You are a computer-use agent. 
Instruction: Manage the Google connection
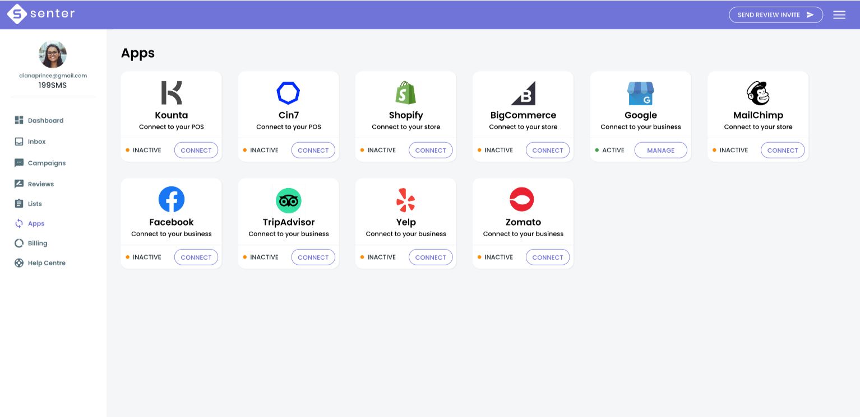tap(661, 150)
